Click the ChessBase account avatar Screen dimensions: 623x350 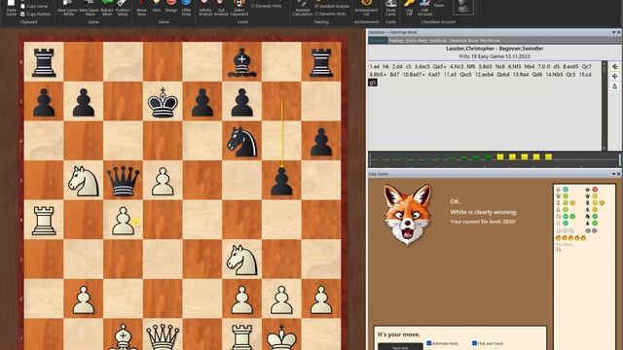click(463, 7)
